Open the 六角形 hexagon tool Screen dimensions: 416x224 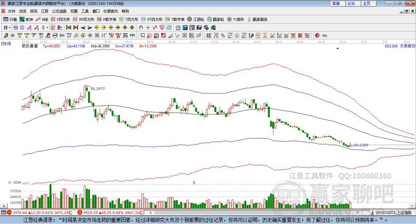[x=236, y=20]
